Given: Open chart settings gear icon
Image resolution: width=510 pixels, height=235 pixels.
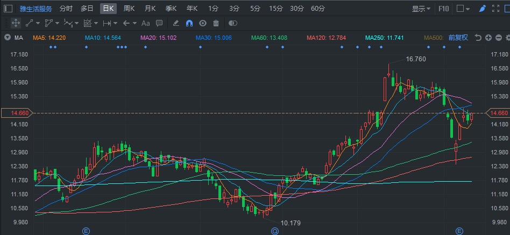Looking at the screenshot, I should point(508,38).
